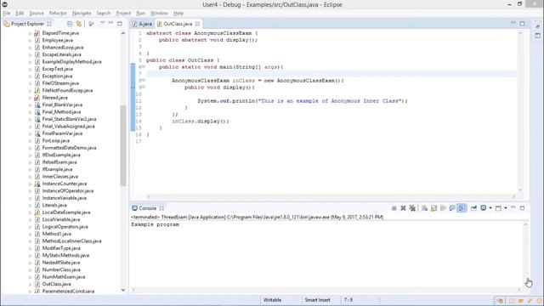Click the Project Explorer vertical scrollbar thumb
544x306 pixels.
coord(123,145)
